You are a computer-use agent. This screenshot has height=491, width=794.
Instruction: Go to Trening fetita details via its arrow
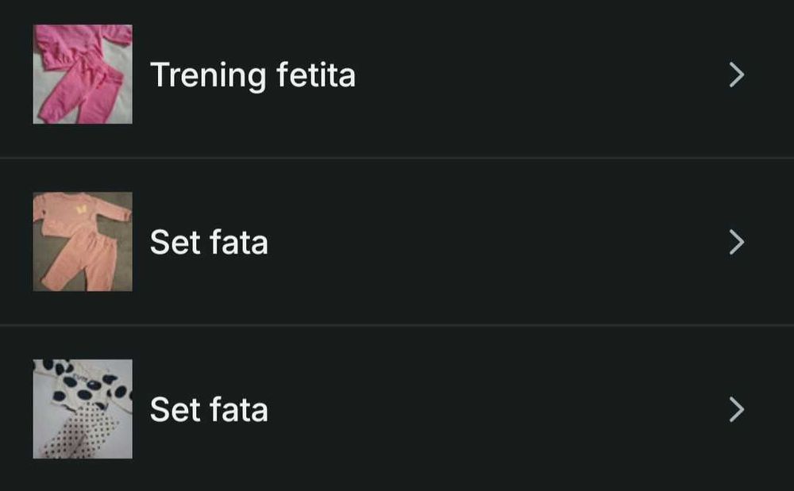(x=737, y=75)
